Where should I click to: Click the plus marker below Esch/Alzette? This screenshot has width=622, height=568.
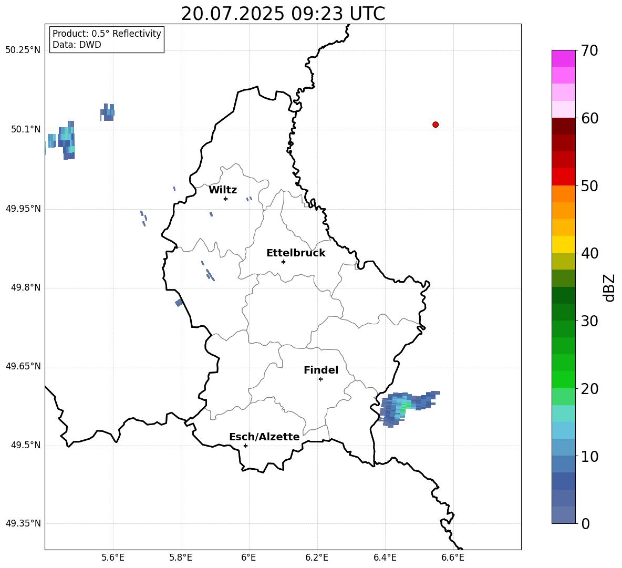(x=245, y=446)
